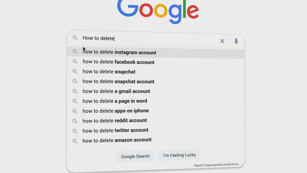Click the magnifier icon in search box
The height and width of the screenshot is (173, 307).
tap(75, 38)
